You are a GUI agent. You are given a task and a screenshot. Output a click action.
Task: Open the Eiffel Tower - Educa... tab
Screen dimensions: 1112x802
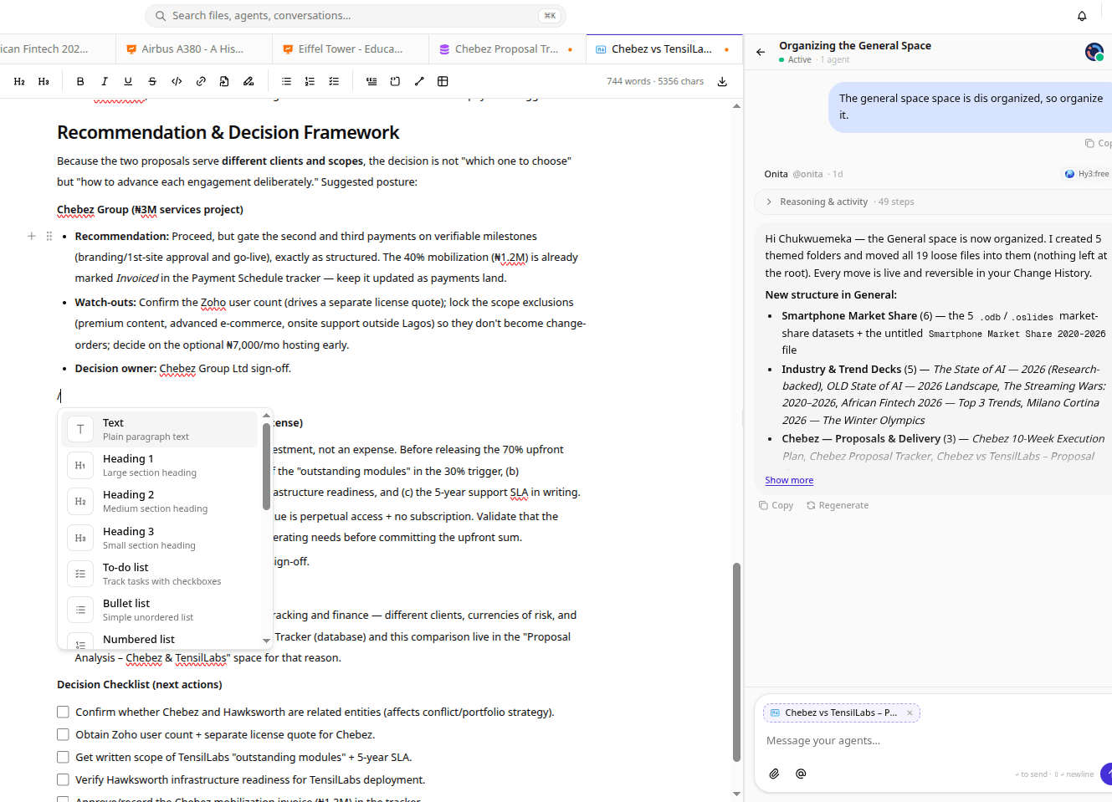click(x=350, y=49)
